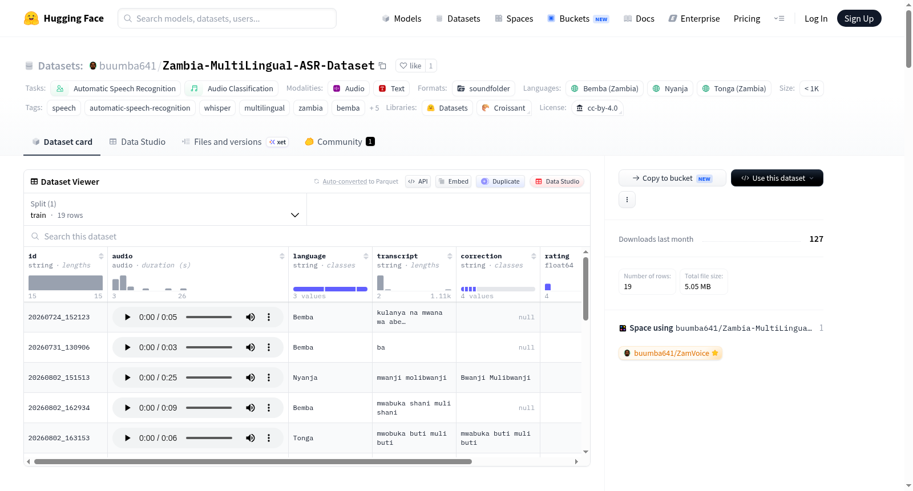Sort by the correction column
This screenshot has height=491, width=913.
[x=534, y=256]
